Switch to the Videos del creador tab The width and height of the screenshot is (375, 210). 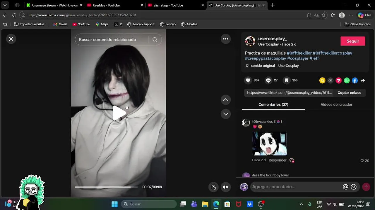(336, 104)
